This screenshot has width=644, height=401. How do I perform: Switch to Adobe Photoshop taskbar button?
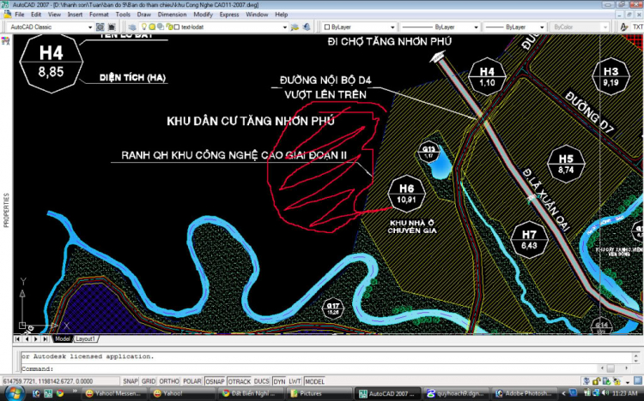(524, 393)
